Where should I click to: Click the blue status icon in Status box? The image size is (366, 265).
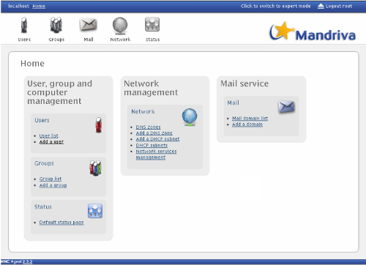[95, 211]
